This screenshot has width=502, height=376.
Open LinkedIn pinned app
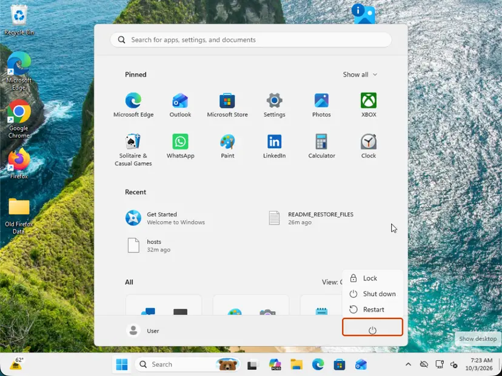pyautogui.click(x=275, y=146)
